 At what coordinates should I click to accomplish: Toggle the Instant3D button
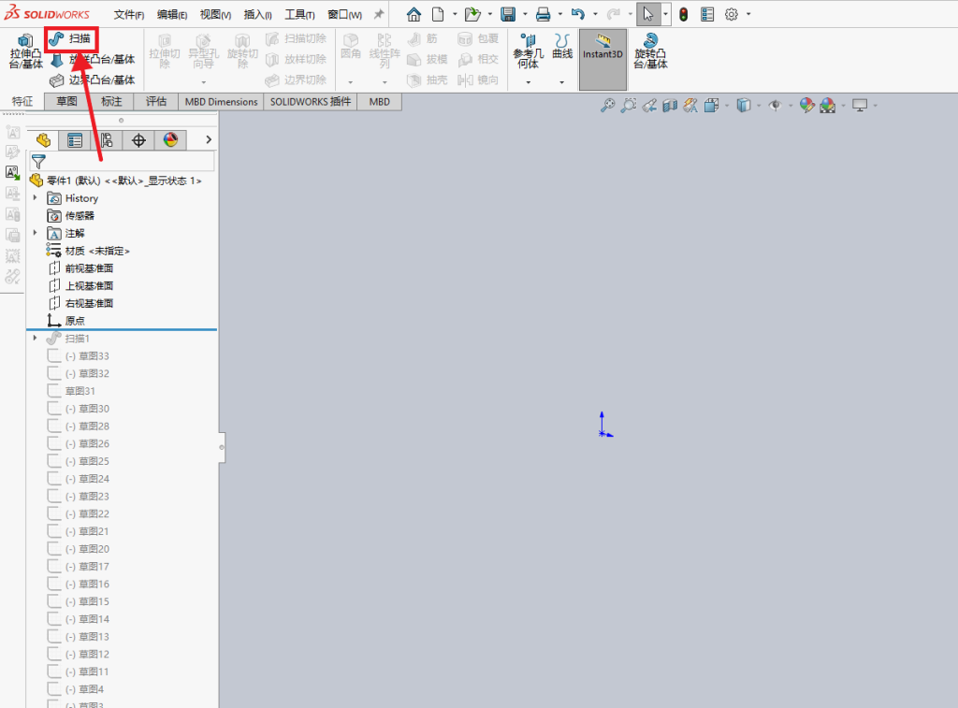click(602, 60)
